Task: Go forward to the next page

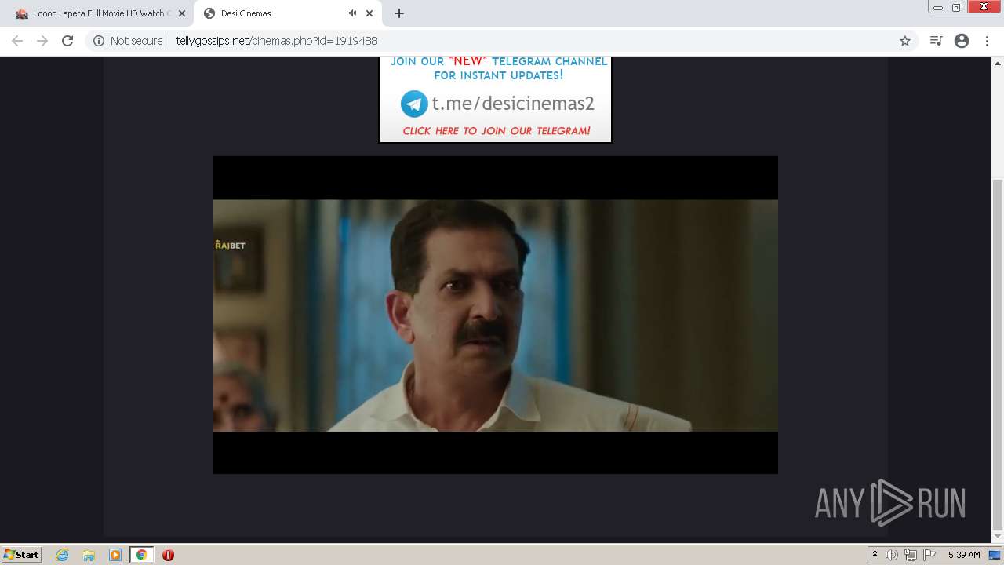Action: 42,41
